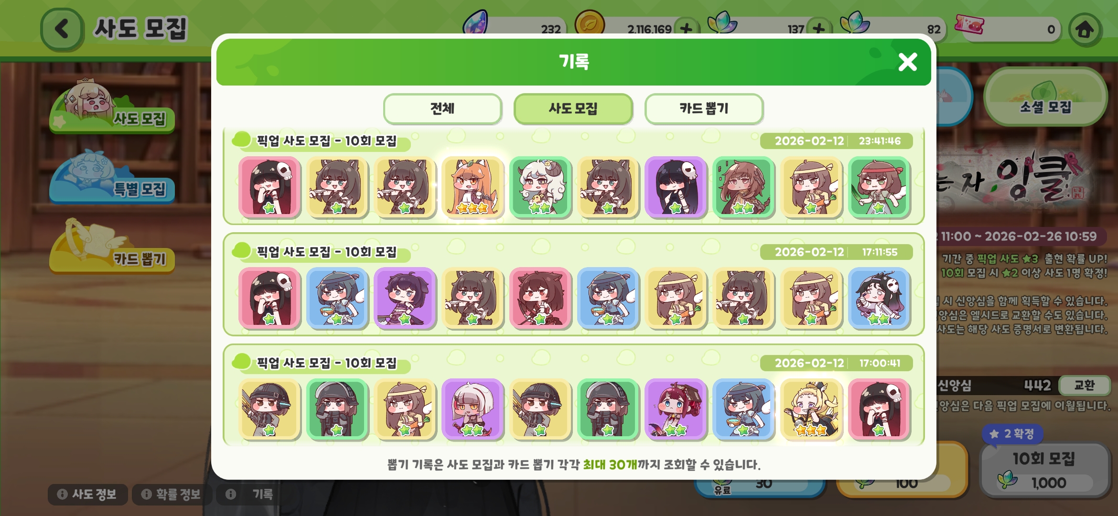1118x516 pixels.
Task: Select the 전체 tab
Action: click(x=442, y=108)
